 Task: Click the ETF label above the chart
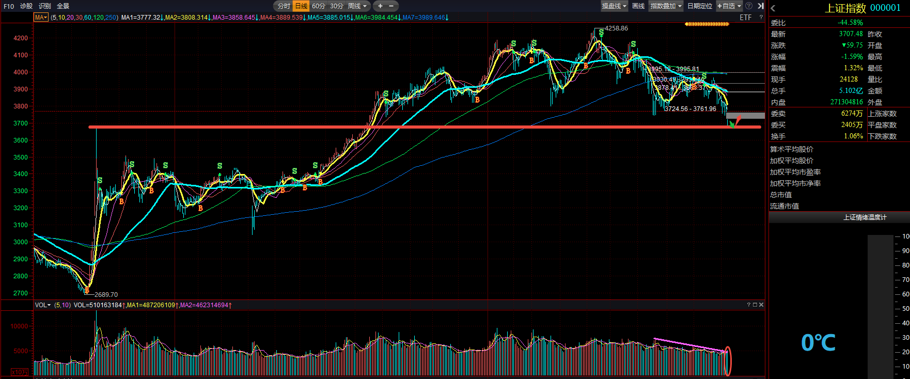click(x=746, y=18)
